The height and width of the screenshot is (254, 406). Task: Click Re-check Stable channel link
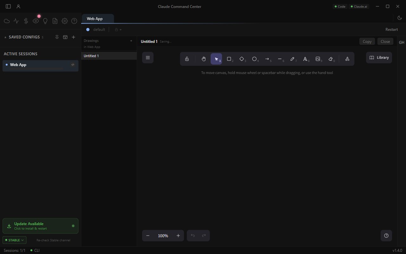[x=53, y=240]
